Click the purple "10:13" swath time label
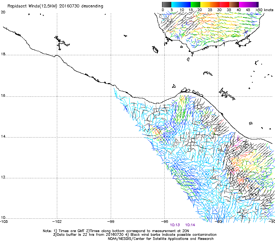The width and height of the screenshot is (275, 241). [x=175, y=225]
